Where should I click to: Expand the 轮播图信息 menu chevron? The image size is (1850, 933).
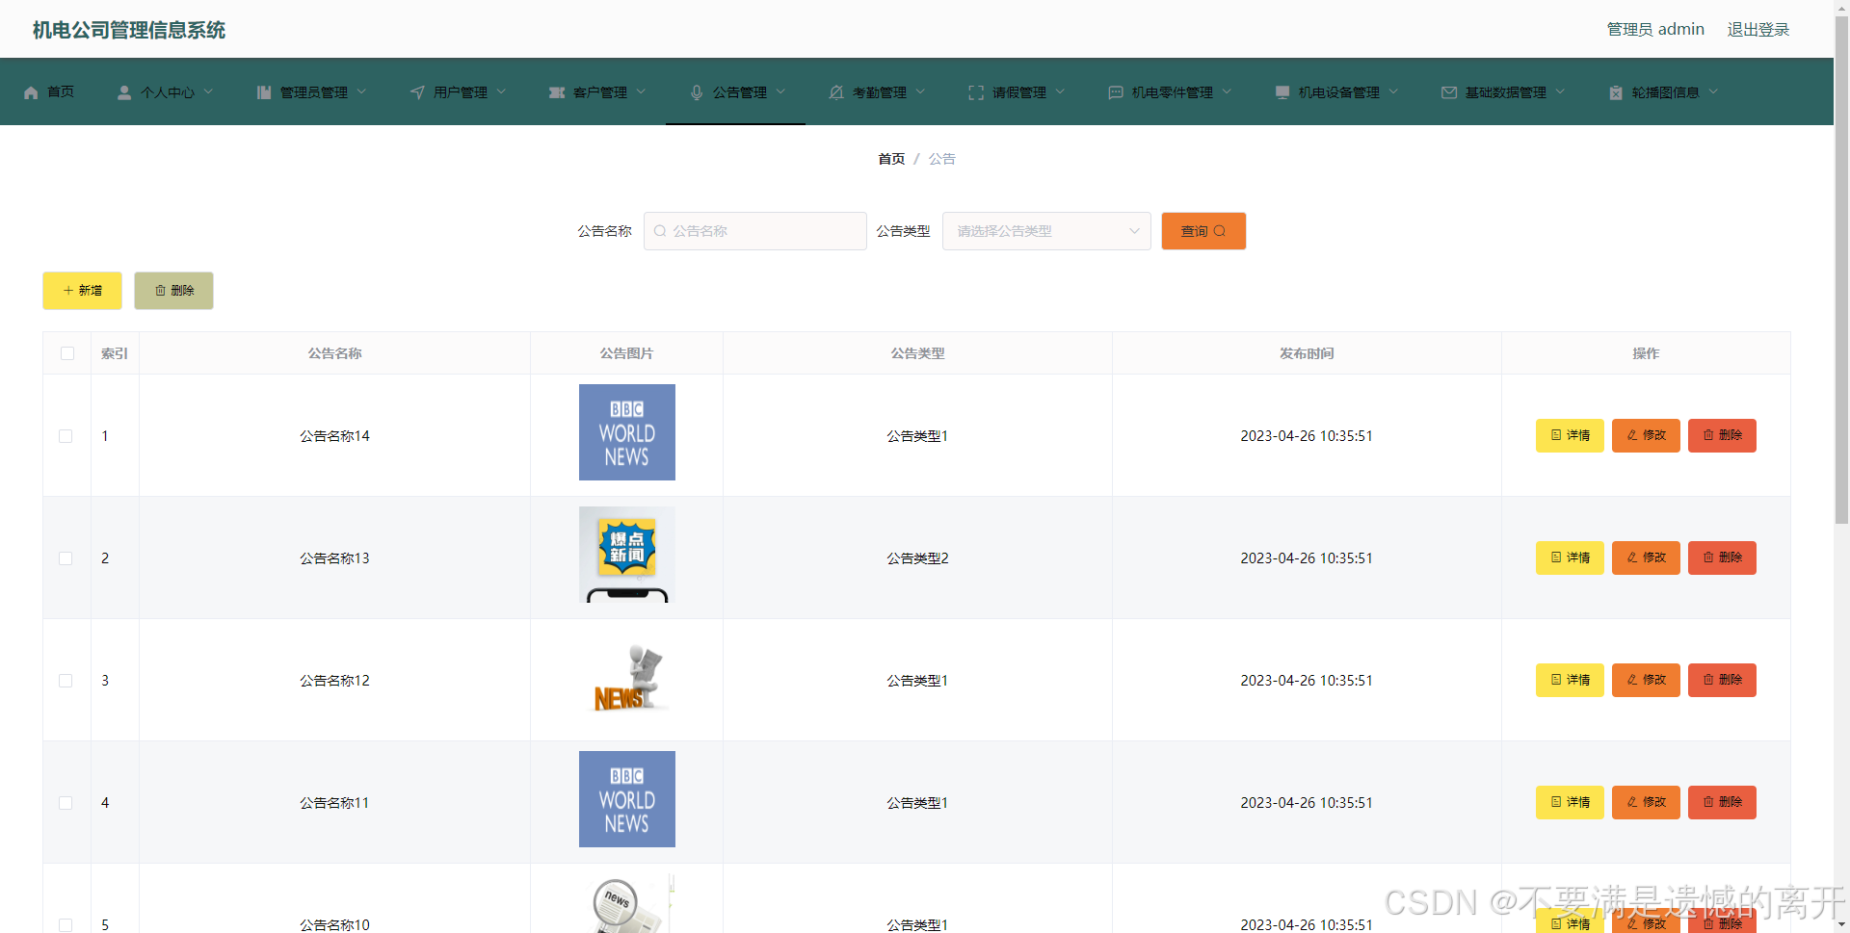1713,91
